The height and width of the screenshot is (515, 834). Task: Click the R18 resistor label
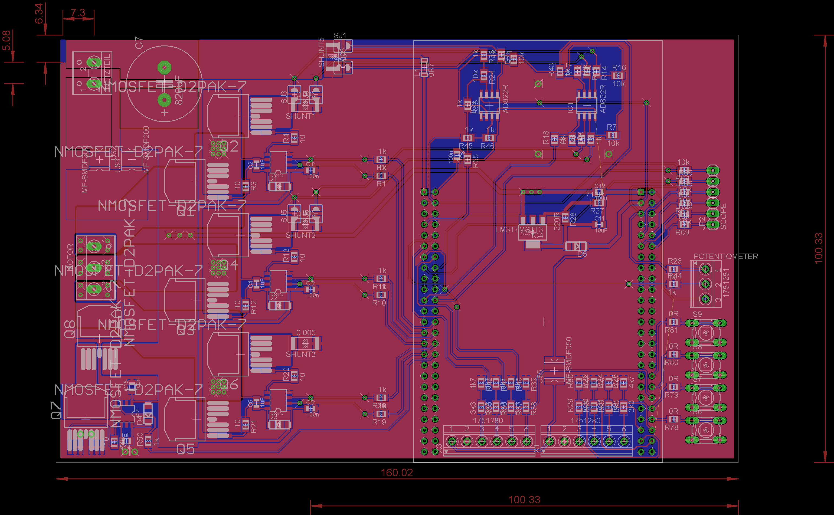click(x=546, y=137)
